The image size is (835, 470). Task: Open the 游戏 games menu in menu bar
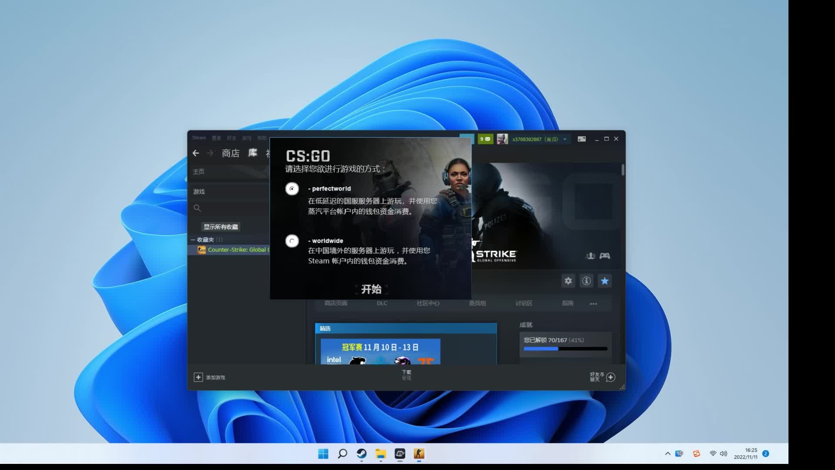point(247,138)
